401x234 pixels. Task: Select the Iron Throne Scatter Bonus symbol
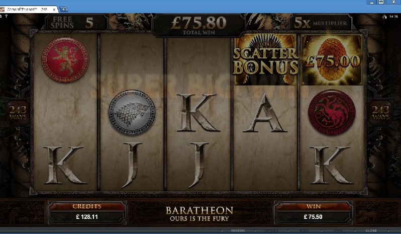coord(265,60)
